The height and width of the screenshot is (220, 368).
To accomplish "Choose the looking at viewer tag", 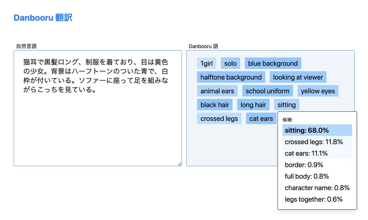I will [298, 77].
